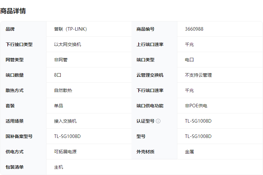
Task: Select the 国补备案型号 label
Action: 19,136
